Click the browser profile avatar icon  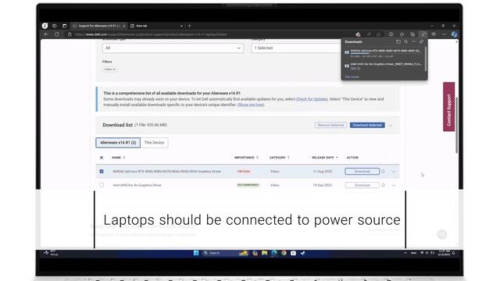[45, 26]
